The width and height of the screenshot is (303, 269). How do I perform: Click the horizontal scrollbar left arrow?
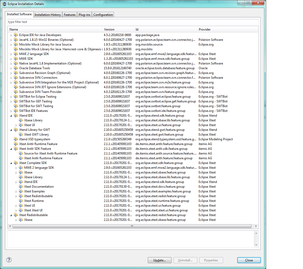10,226
